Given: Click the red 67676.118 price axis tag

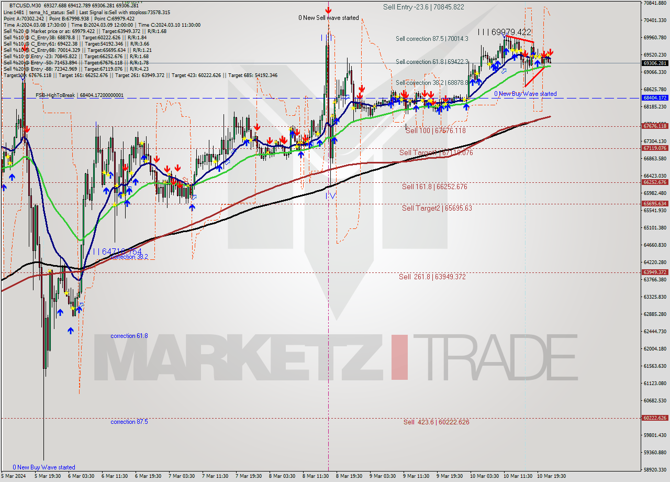Looking at the screenshot, I should [x=655, y=126].
